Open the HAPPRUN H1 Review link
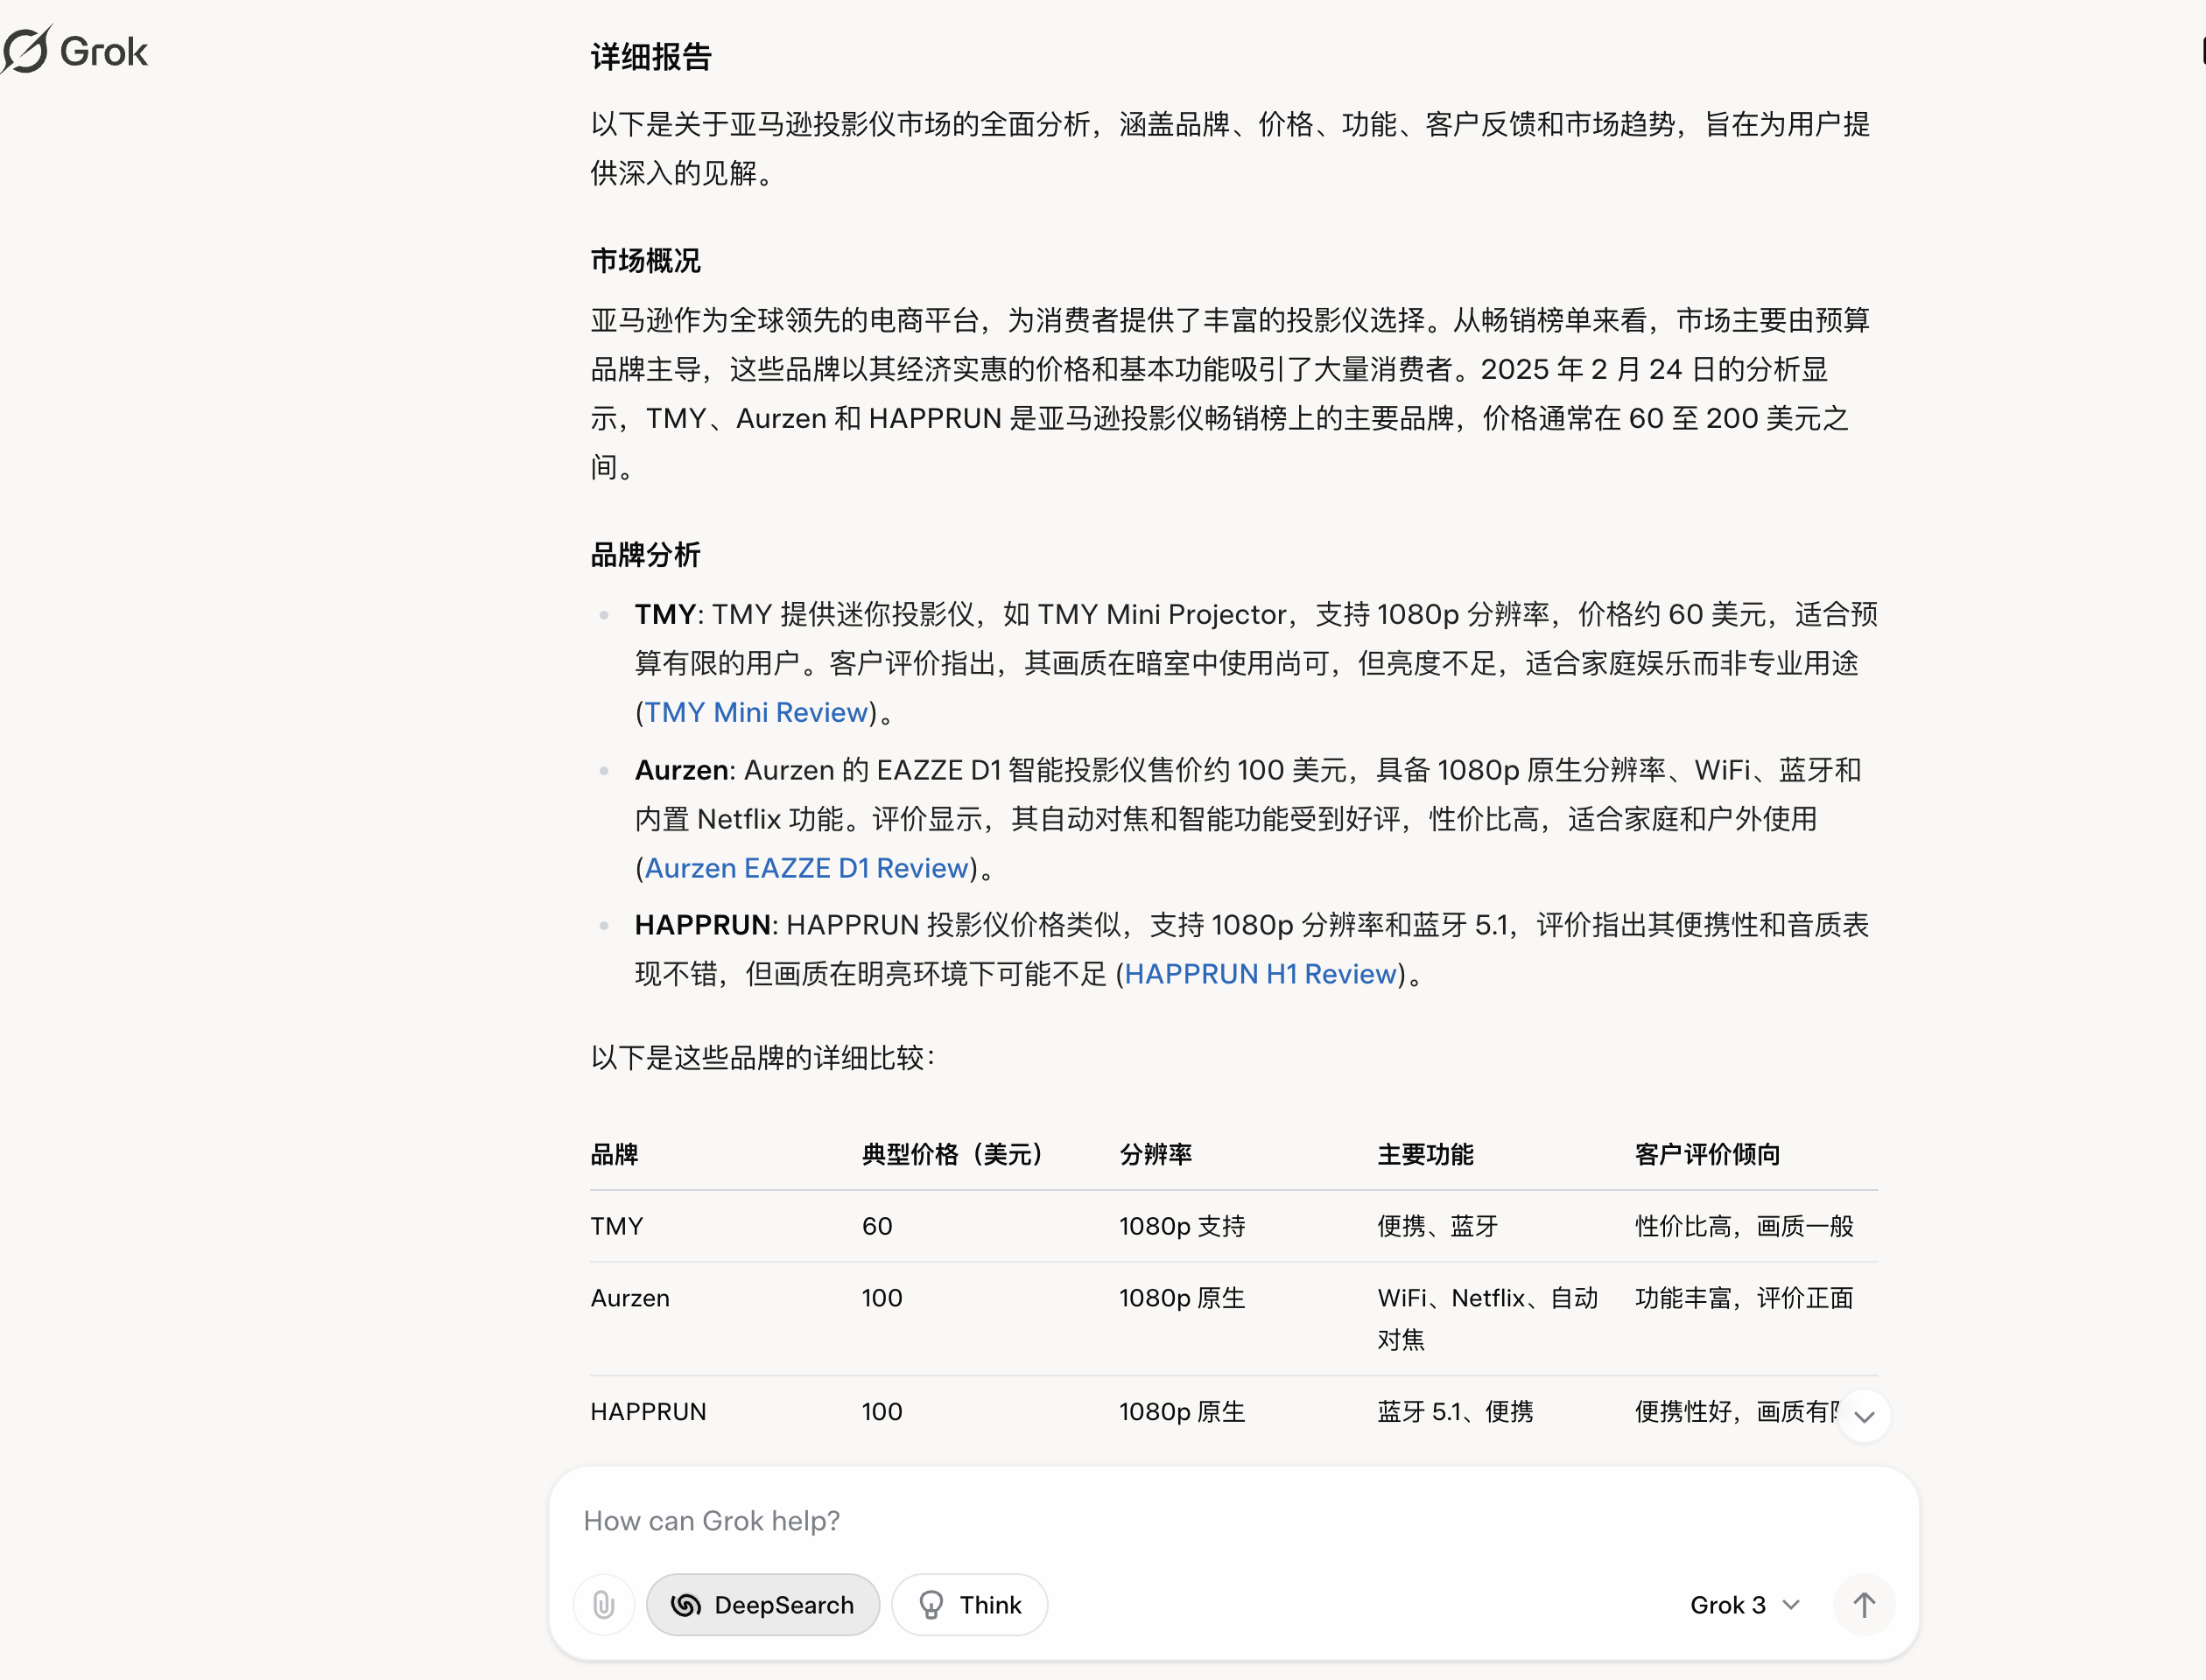2206x1680 pixels. [1261, 974]
